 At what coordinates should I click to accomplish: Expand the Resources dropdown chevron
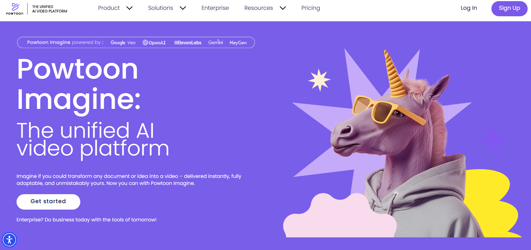tap(283, 8)
